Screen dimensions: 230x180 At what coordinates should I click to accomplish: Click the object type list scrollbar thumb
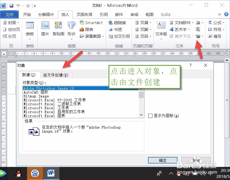pyautogui.click(x=141, y=95)
